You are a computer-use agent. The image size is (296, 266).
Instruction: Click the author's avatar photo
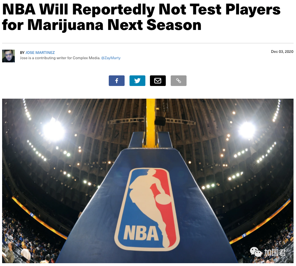click(8, 56)
